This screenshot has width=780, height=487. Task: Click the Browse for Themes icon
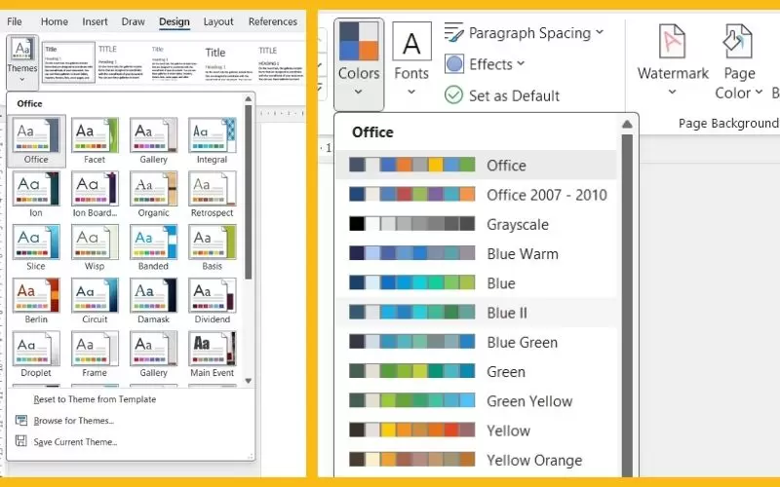point(20,421)
